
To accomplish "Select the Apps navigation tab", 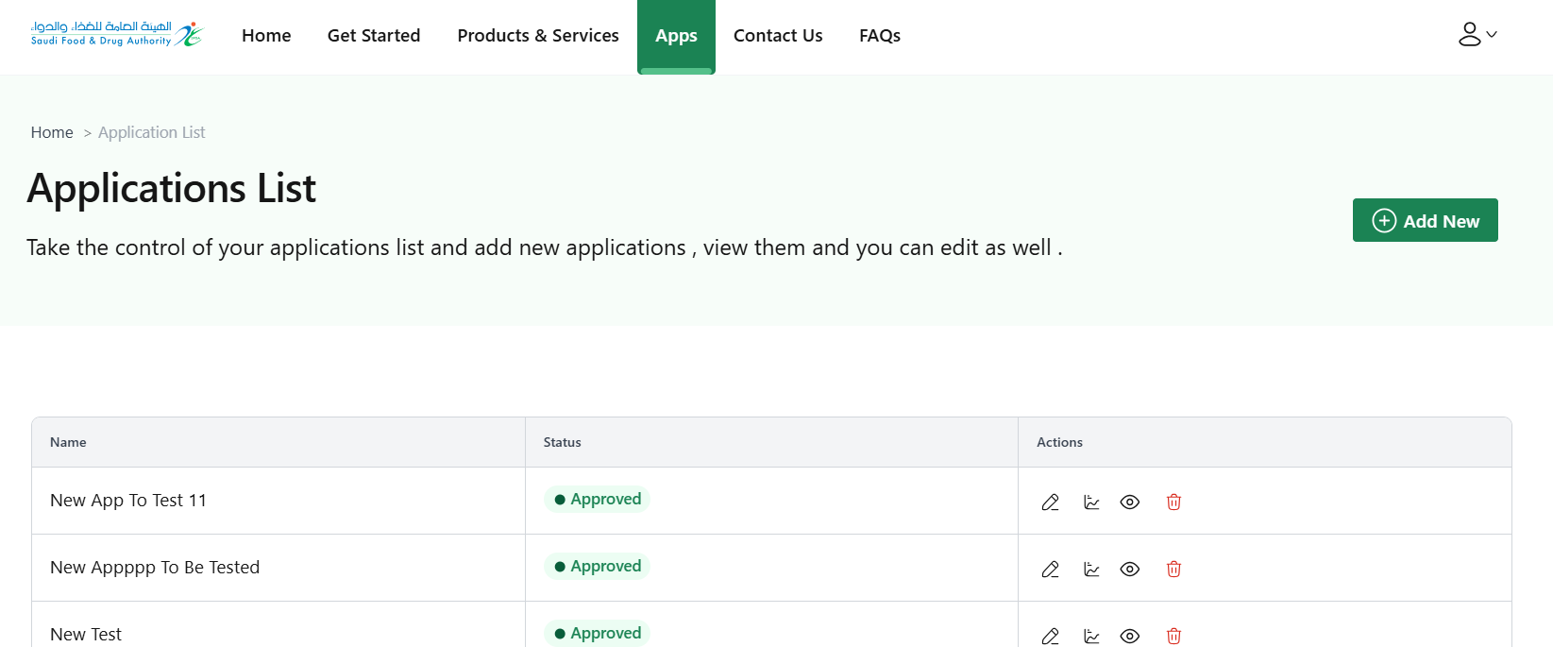I will [x=676, y=36].
